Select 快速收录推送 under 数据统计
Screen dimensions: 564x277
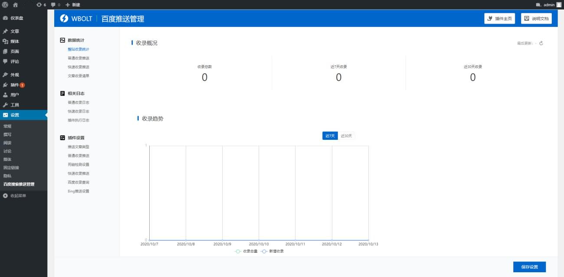pos(79,67)
